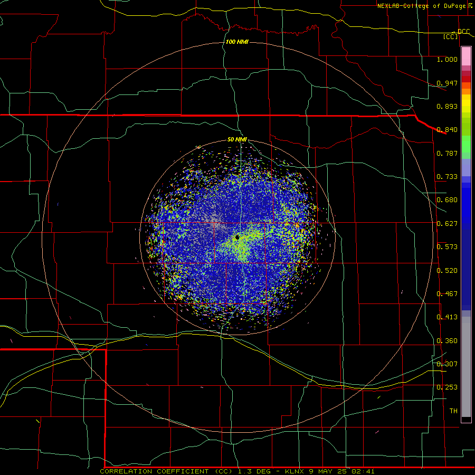
Task: Click the [CC] unit label
Action: pos(451,37)
